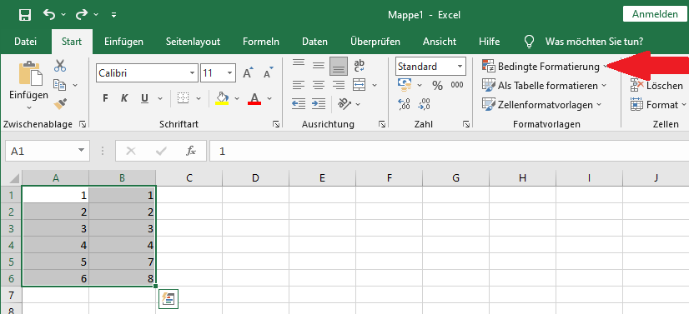Image resolution: width=689 pixels, height=314 pixels.
Task: Enable text wrapping (ab icon)
Action: 360,66
